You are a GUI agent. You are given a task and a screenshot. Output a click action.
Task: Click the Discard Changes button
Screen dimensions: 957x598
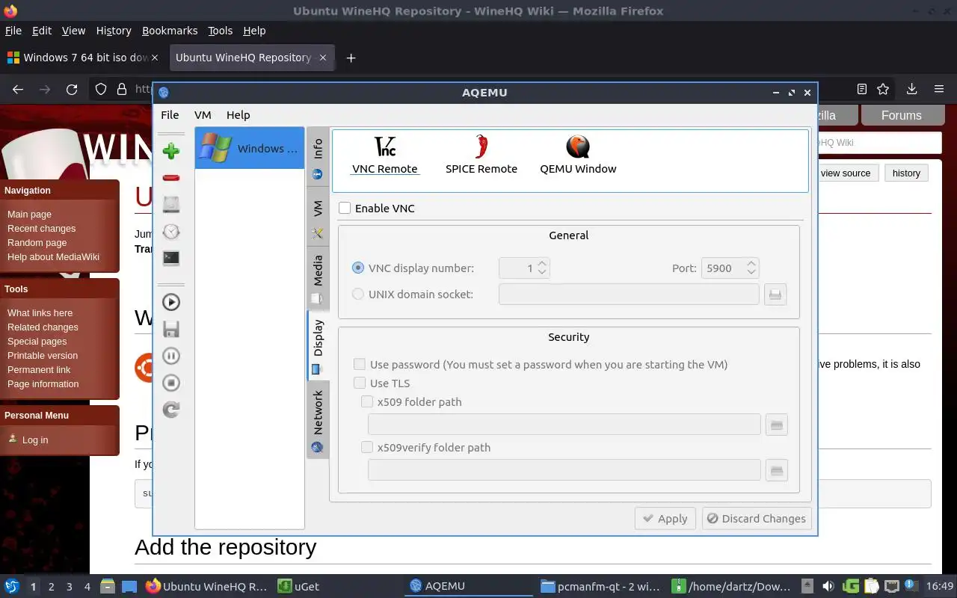click(x=757, y=518)
